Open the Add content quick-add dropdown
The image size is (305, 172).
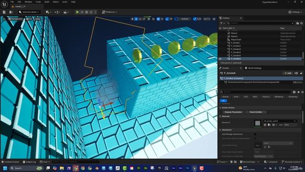pos(48,12)
